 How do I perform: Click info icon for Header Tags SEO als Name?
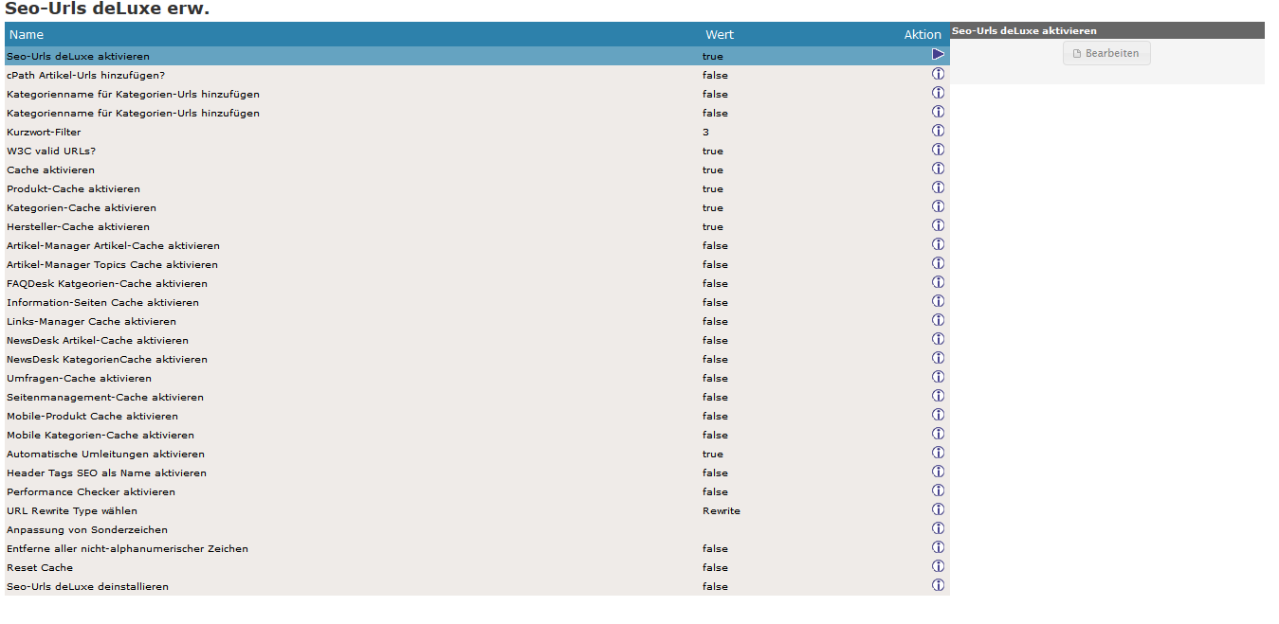click(x=938, y=472)
